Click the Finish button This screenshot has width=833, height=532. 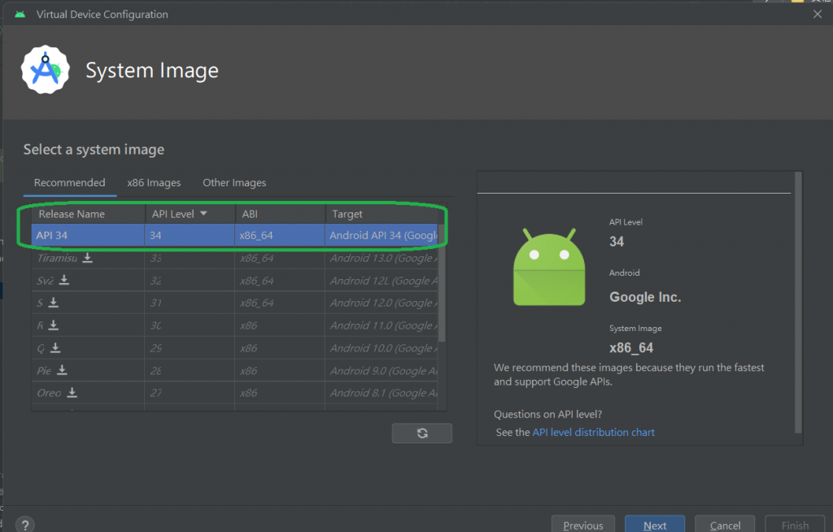[795, 525]
